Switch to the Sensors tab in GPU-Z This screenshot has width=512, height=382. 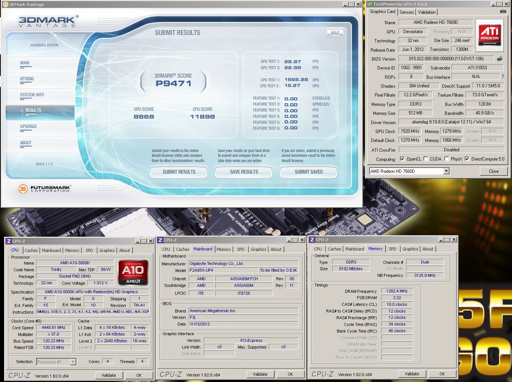click(406, 12)
